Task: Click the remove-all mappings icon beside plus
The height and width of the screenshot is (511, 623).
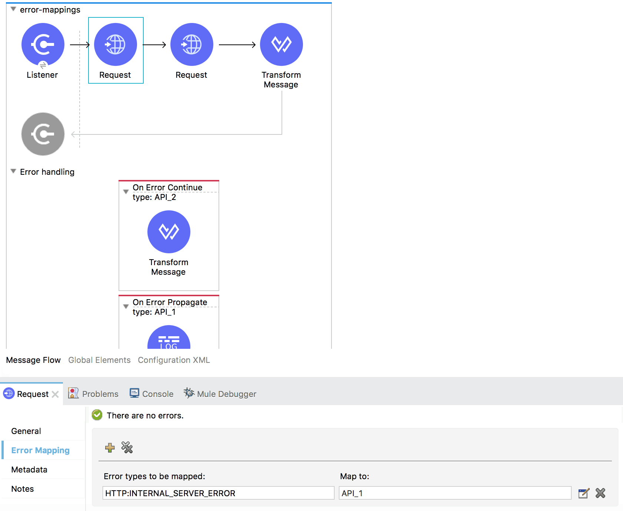Action: click(127, 448)
